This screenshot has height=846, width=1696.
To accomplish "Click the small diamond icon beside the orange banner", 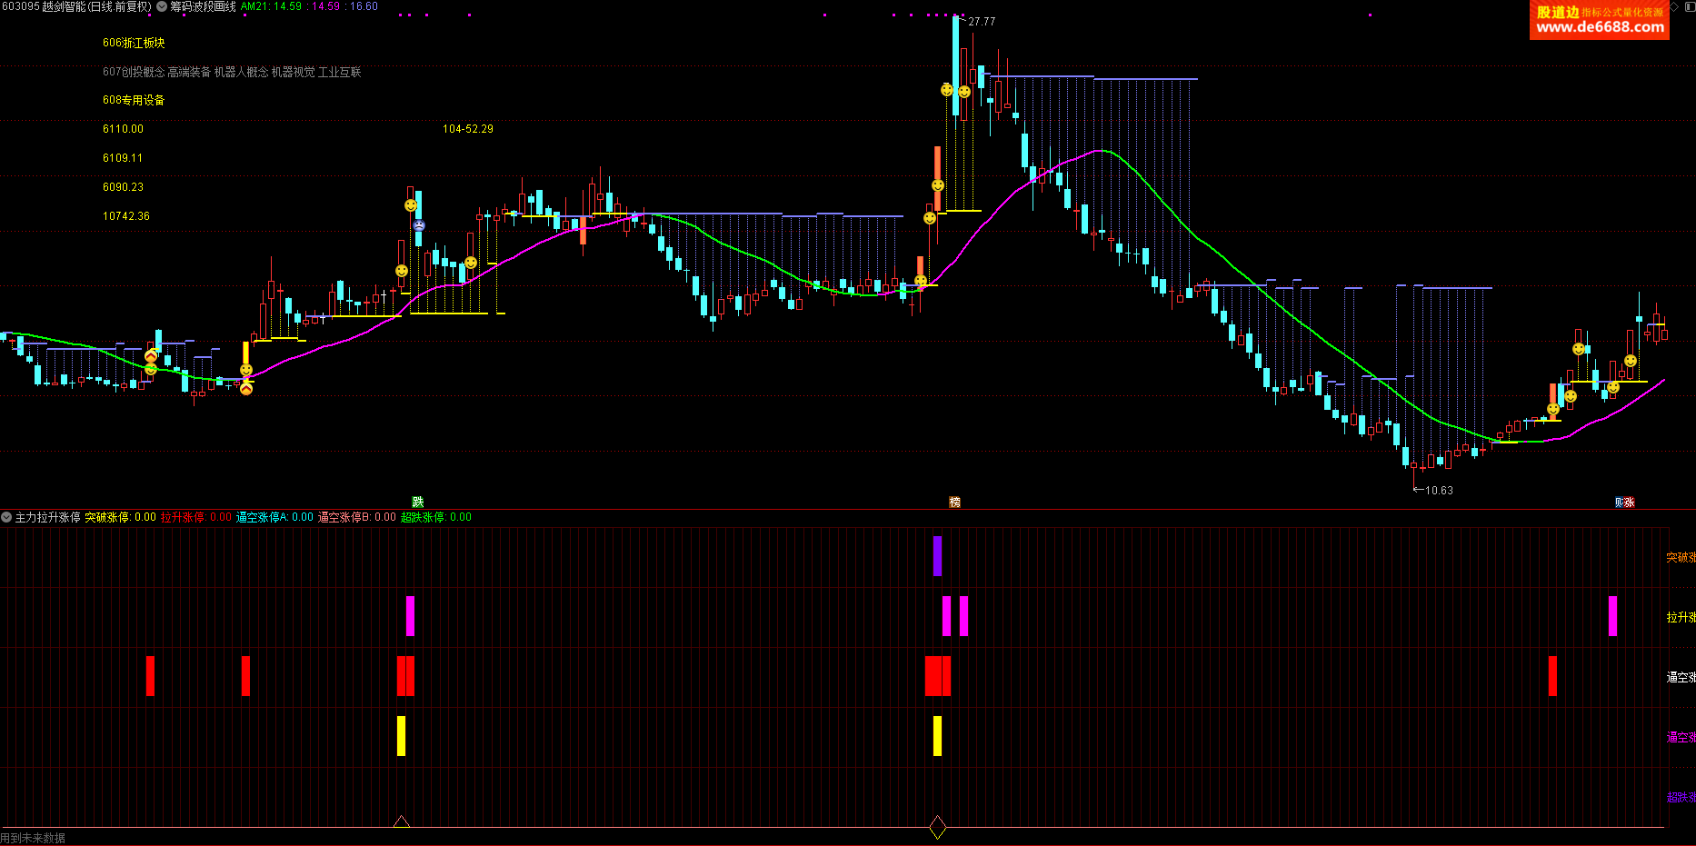I will pyautogui.click(x=1674, y=6).
